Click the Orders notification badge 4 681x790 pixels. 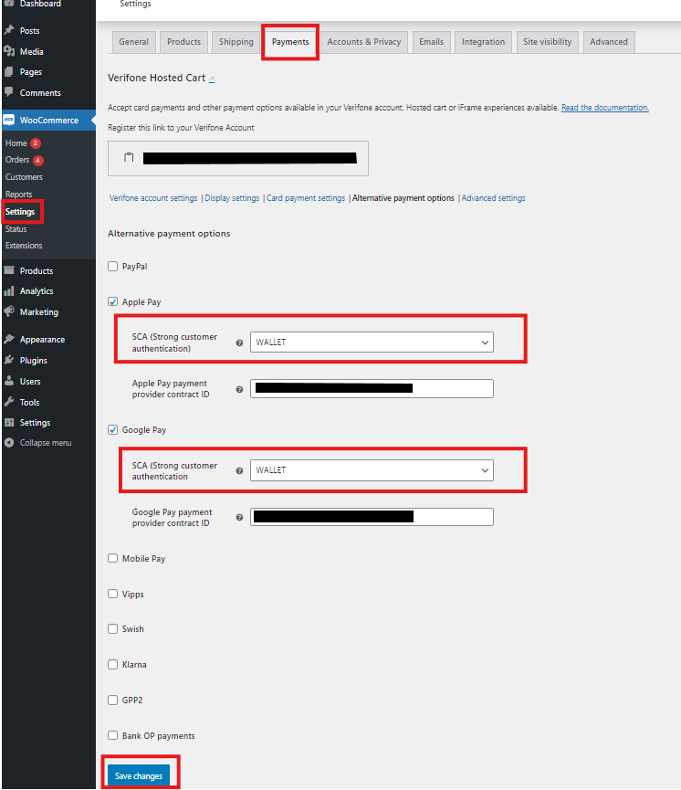tap(38, 160)
